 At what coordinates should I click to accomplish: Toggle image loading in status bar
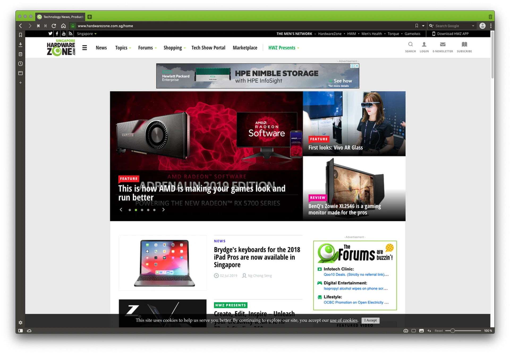pos(421,331)
